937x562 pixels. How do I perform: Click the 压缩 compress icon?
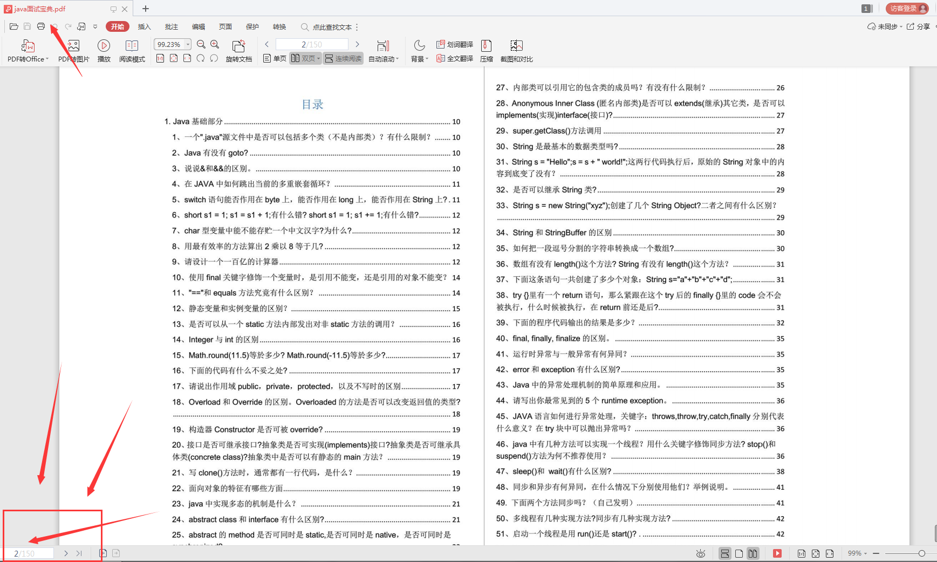[487, 50]
